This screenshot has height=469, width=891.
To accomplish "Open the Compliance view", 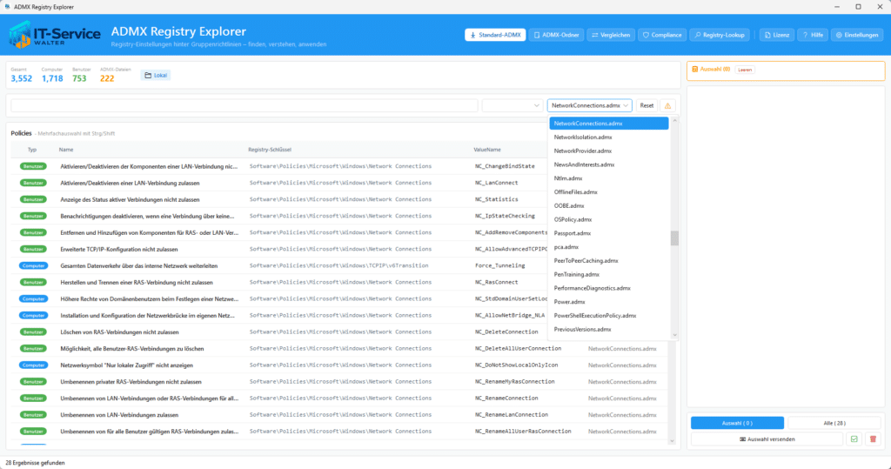I will [662, 35].
